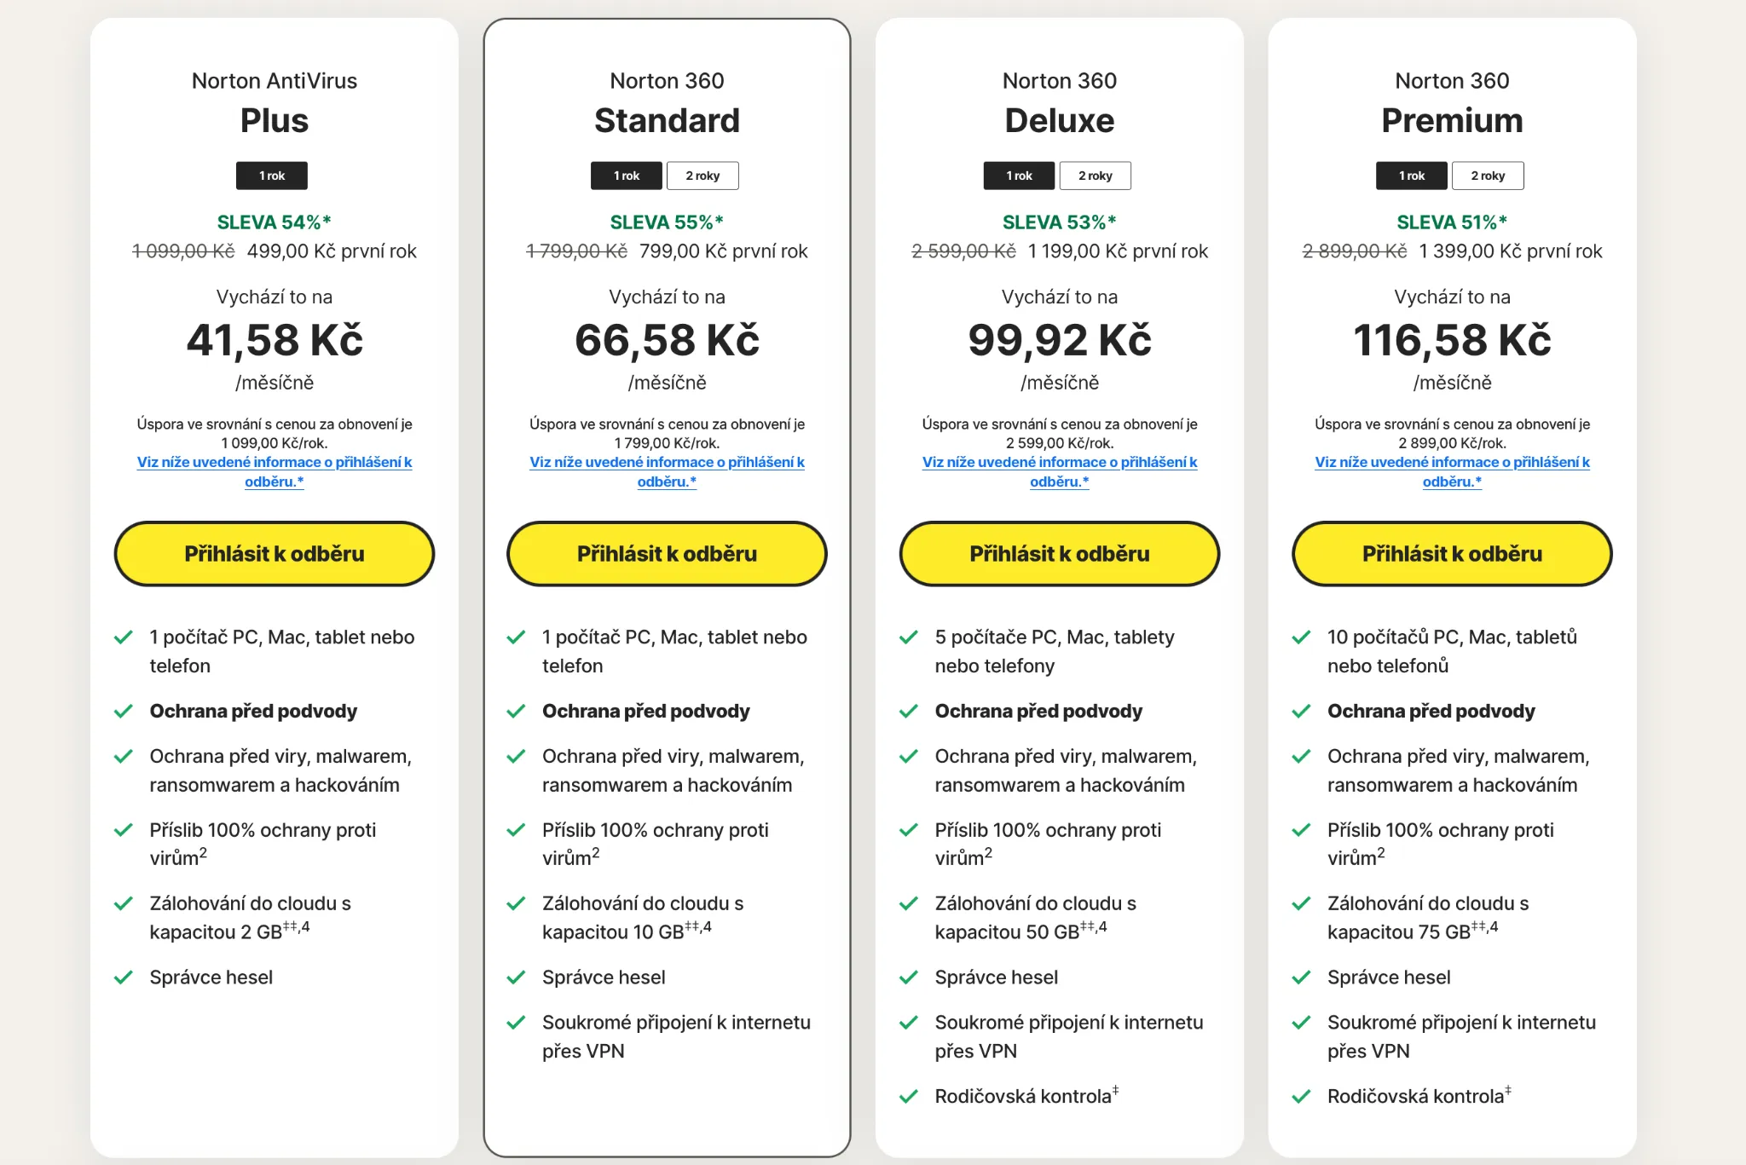Toggle "2 roky" option on Premium card
Screen dimensions: 1746x1165
click(1489, 176)
